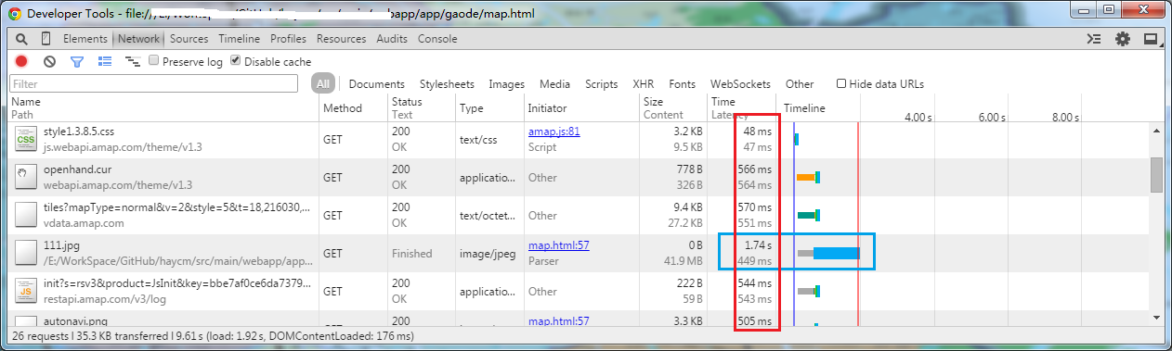Enable Preserve log checkbox
Screen dimensions: 1172x351
click(x=155, y=61)
